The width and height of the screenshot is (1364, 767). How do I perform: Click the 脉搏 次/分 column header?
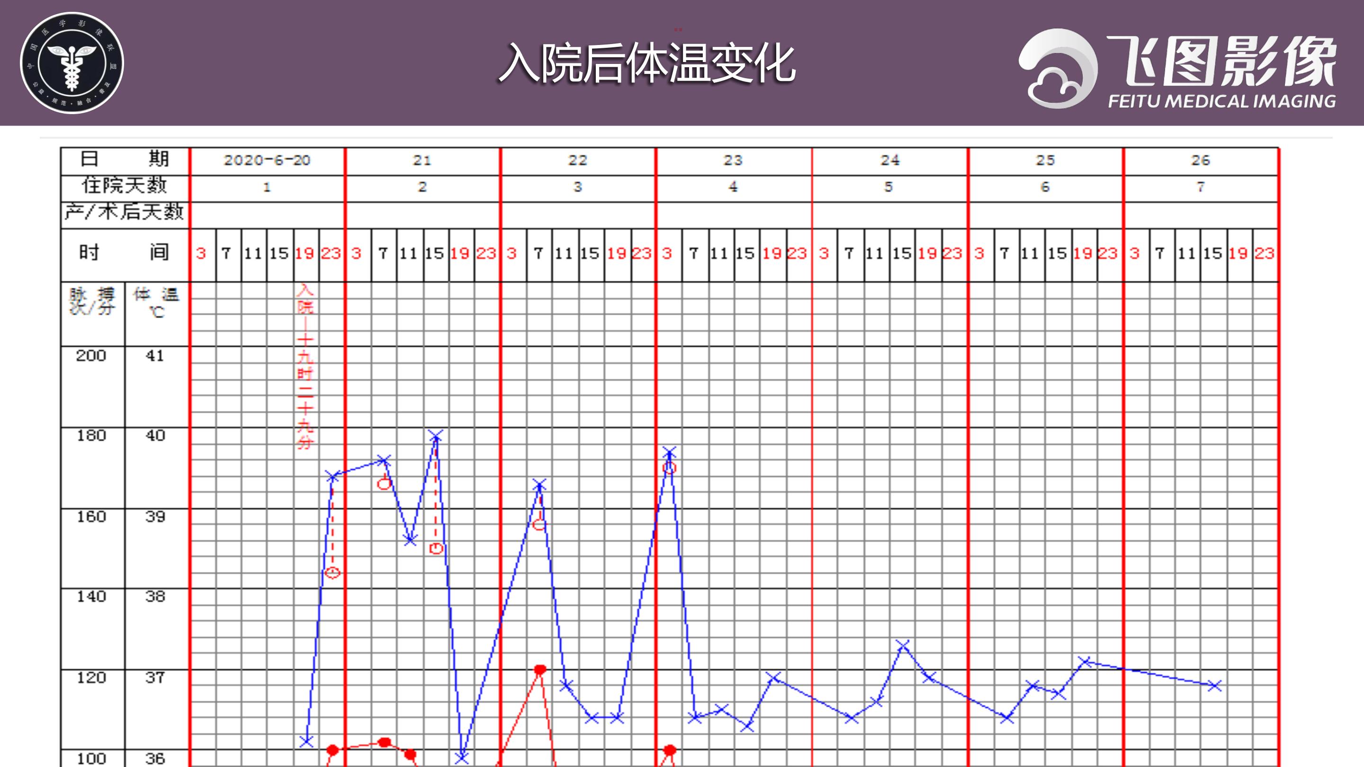(92, 301)
